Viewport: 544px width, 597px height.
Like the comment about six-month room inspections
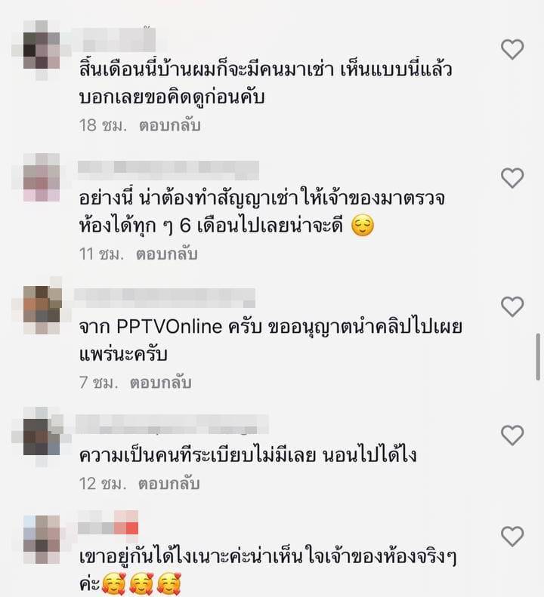click(x=512, y=178)
